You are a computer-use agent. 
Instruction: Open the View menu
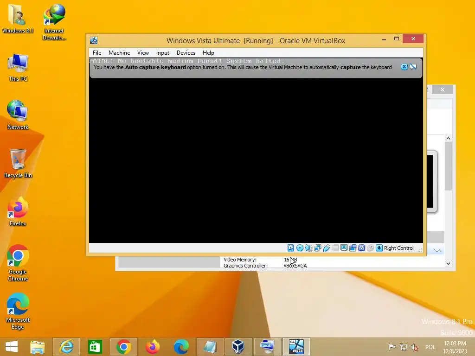143,53
